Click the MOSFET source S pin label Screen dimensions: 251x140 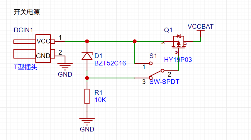click(x=163, y=43)
